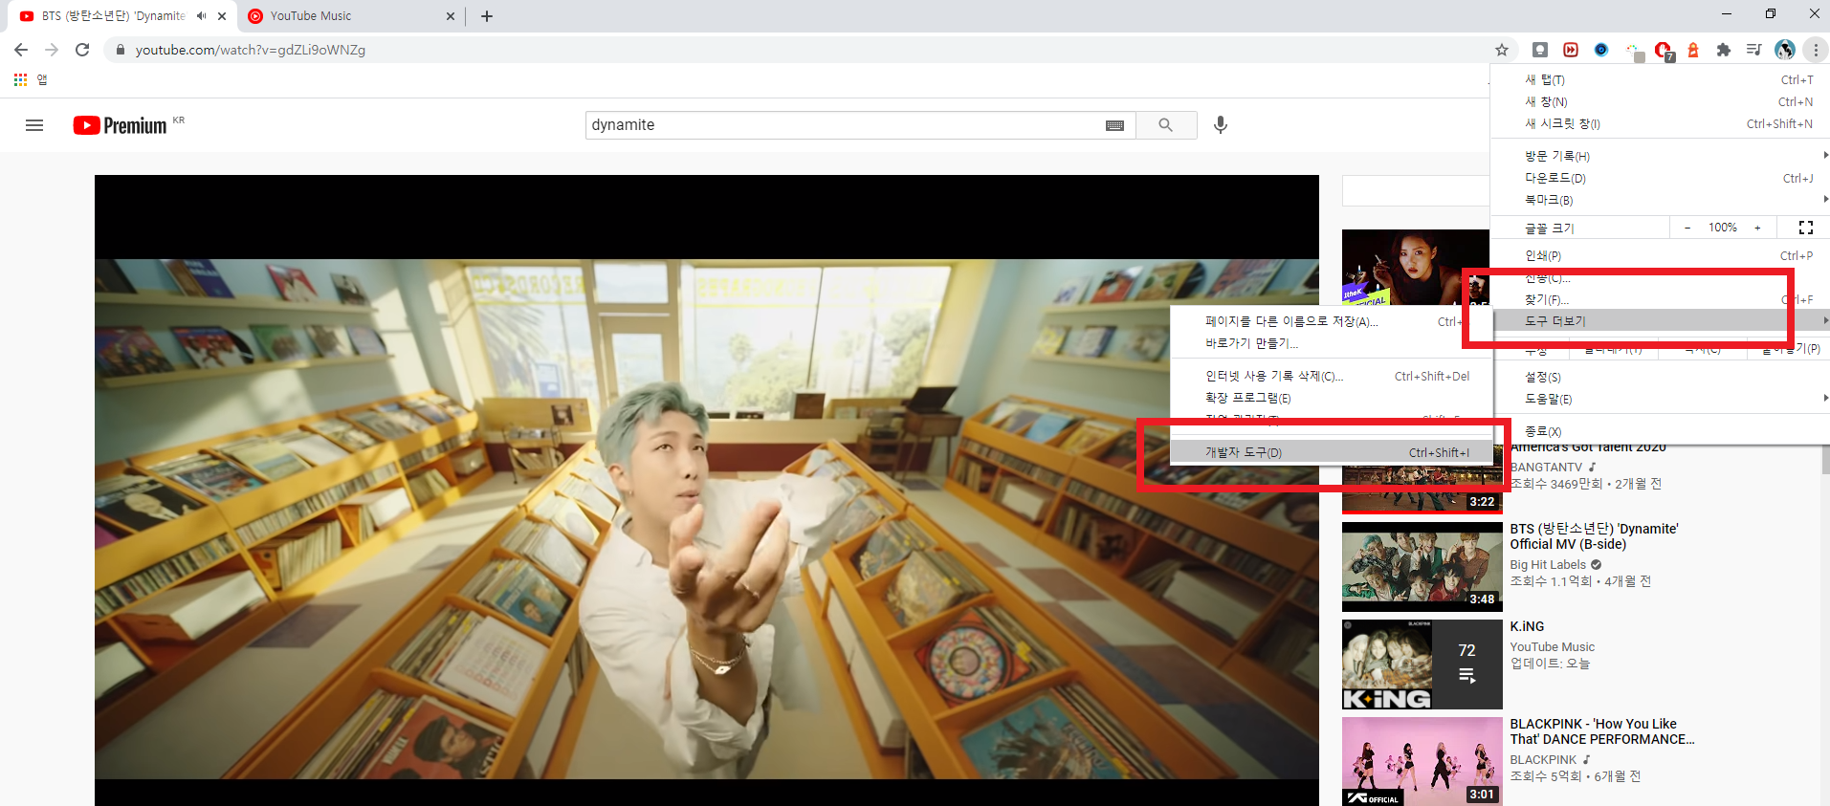Image resolution: width=1830 pixels, height=806 pixels.
Task: Click the red fast-forward extension icon
Action: (x=1571, y=50)
